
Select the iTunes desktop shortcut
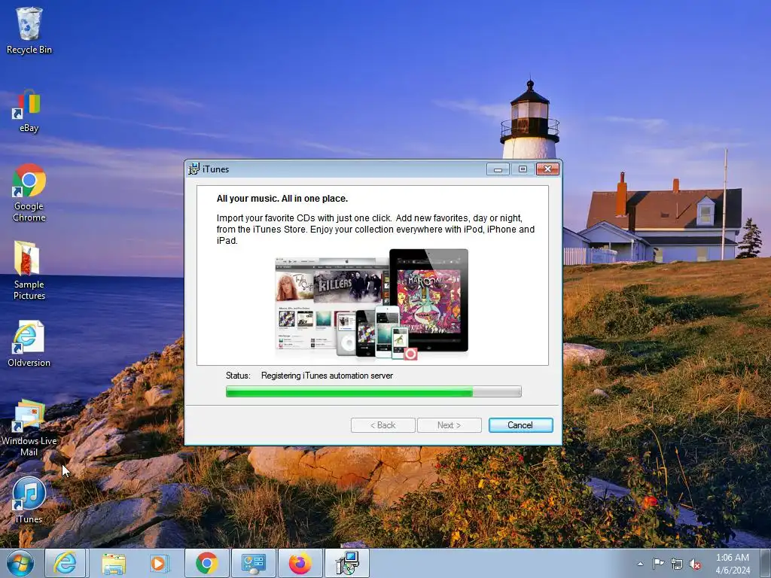coord(29,500)
